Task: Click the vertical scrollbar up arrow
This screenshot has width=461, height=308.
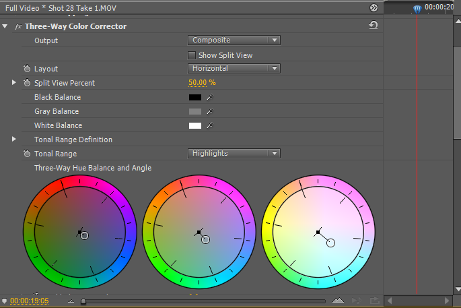Action: click(458, 21)
